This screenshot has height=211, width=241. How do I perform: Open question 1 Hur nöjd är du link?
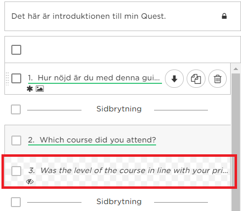point(94,78)
